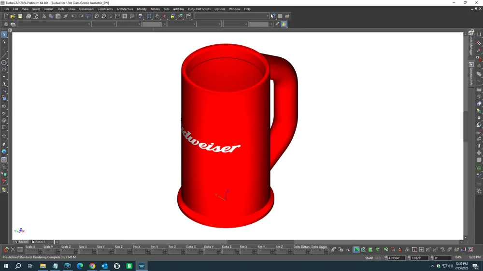Open Print Preview icon
The width and height of the screenshot is (483, 271).
pyautogui.click(x=36, y=16)
